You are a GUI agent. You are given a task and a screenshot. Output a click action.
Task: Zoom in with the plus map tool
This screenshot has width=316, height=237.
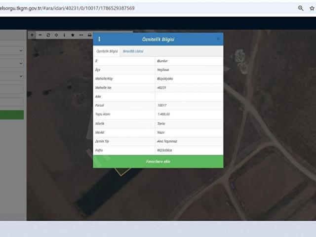click(32, 35)
